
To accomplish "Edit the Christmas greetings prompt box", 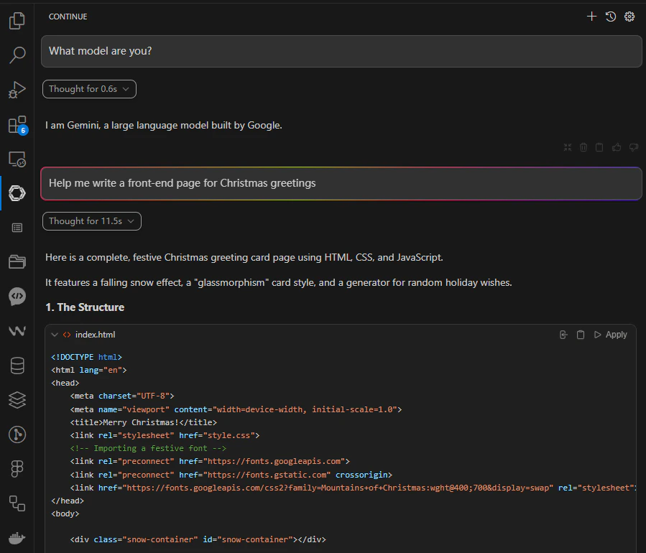I will 341,183.
